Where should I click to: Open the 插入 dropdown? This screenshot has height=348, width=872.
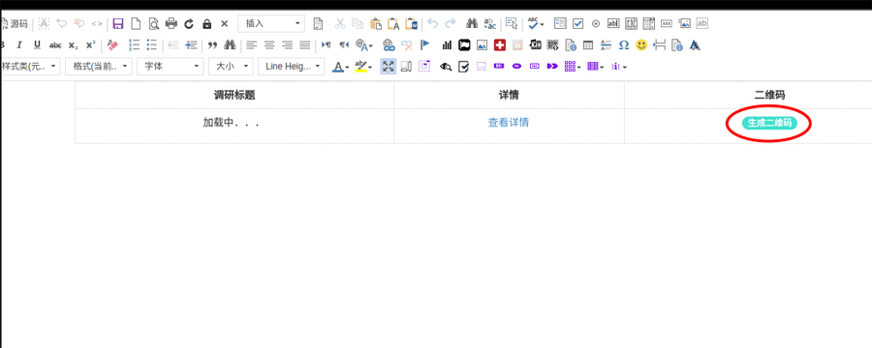tap(271, 23)
